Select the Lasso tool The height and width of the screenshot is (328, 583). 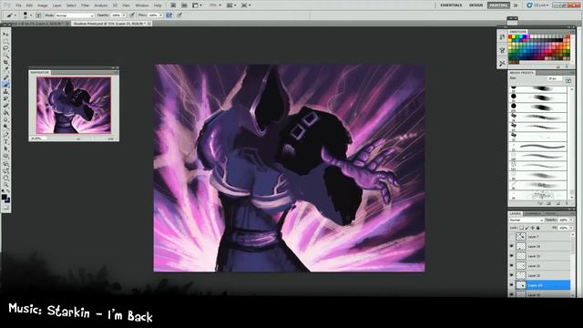(5, 48)
